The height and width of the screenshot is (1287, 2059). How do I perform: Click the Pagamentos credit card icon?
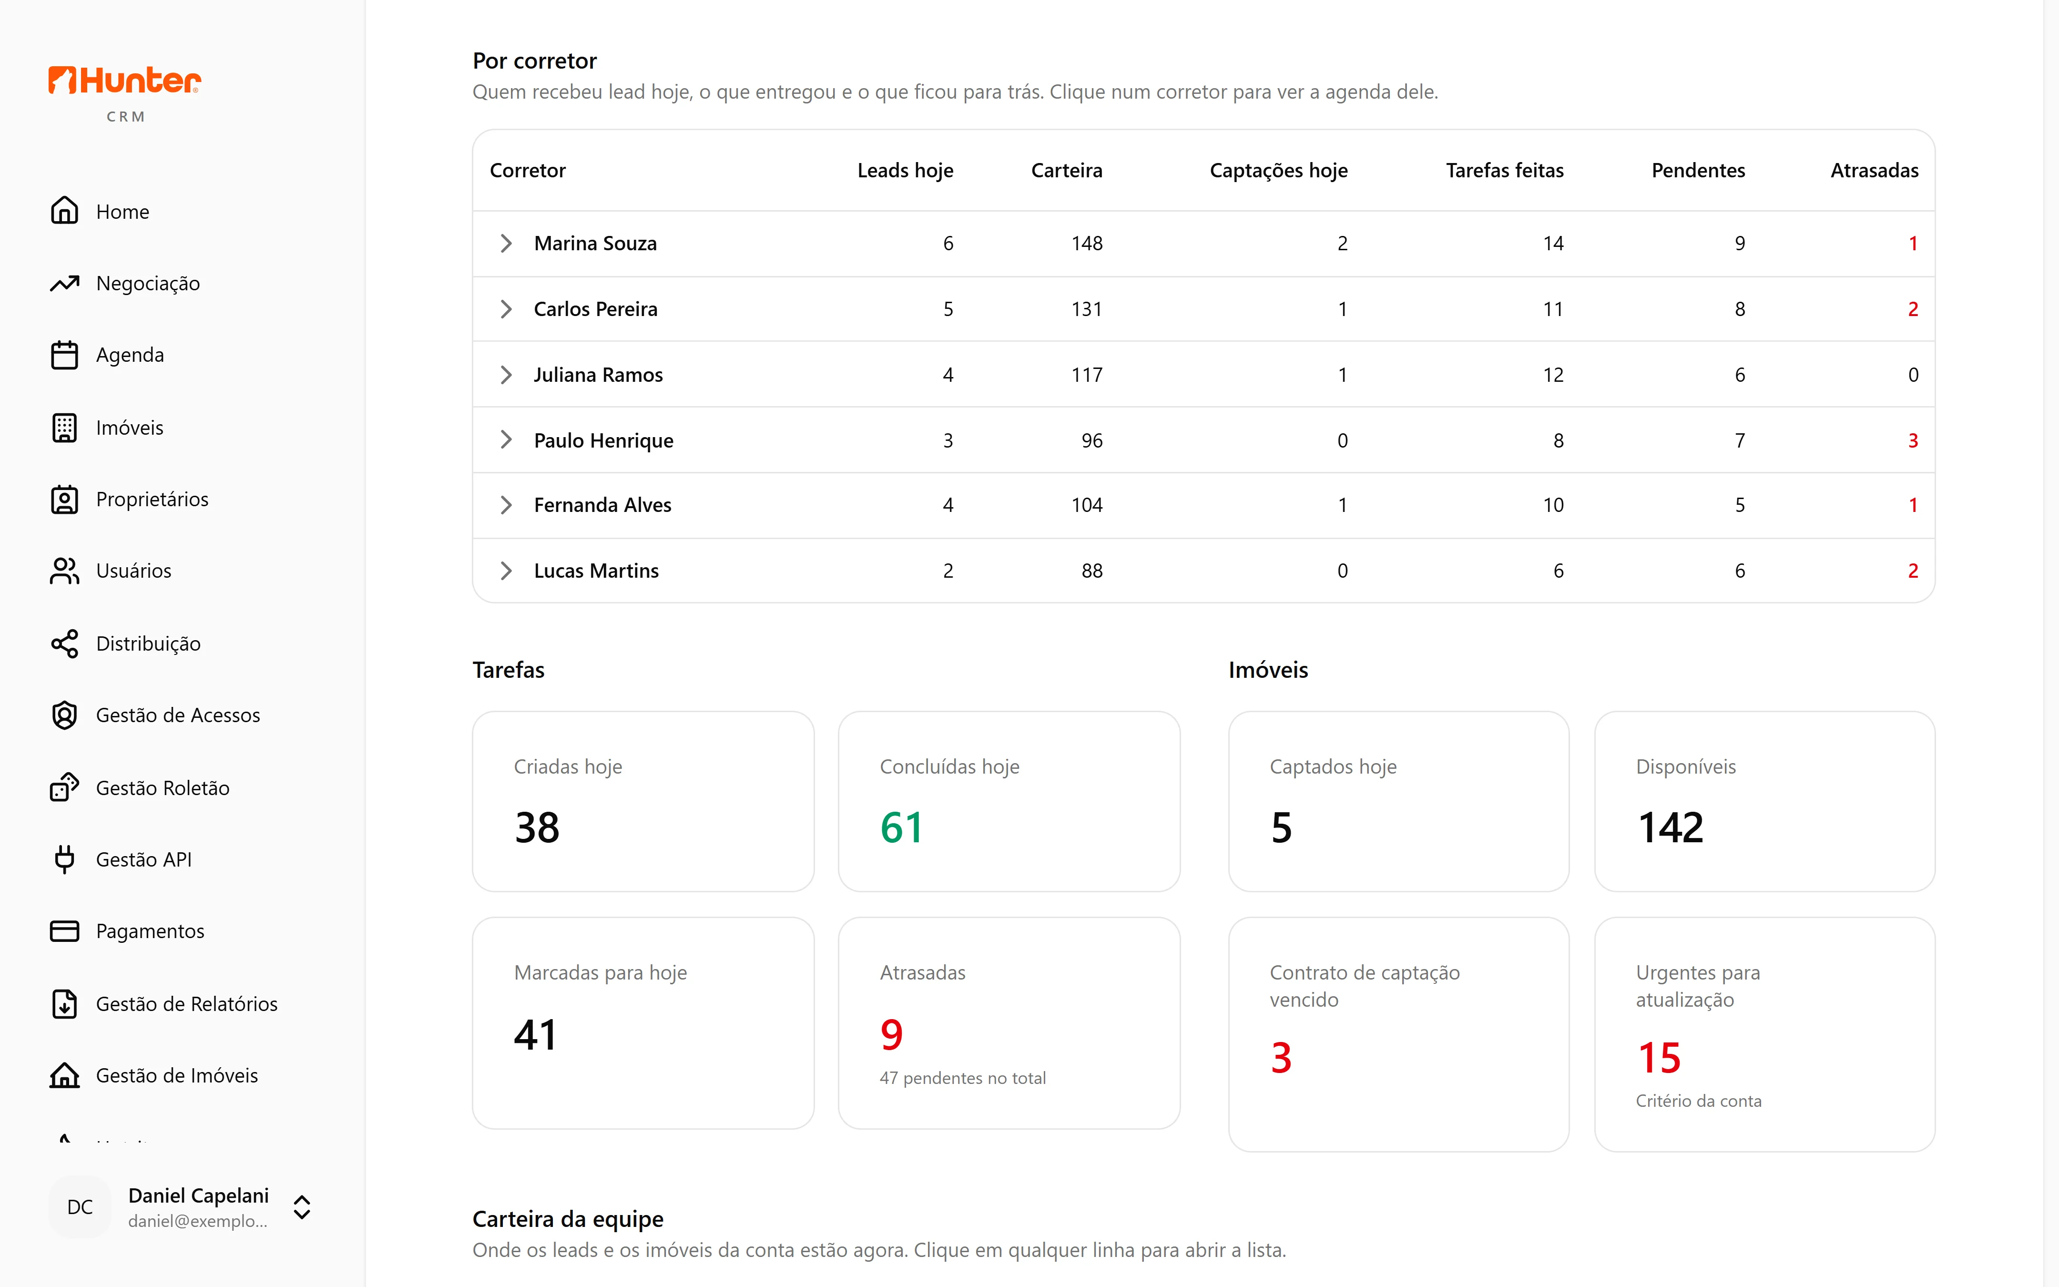pos(65,931)
